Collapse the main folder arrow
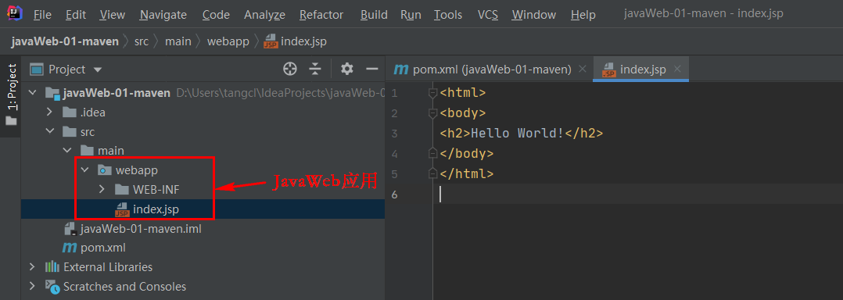 (67, 151)
